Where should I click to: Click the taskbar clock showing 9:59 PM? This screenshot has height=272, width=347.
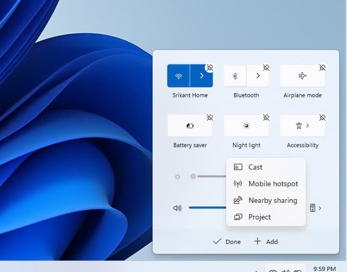[x=325, y=269]
